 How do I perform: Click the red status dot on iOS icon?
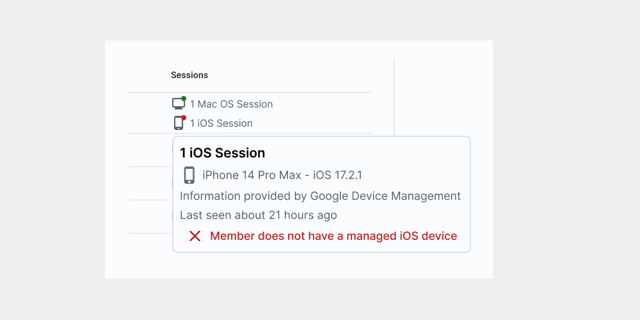(184, 118)
